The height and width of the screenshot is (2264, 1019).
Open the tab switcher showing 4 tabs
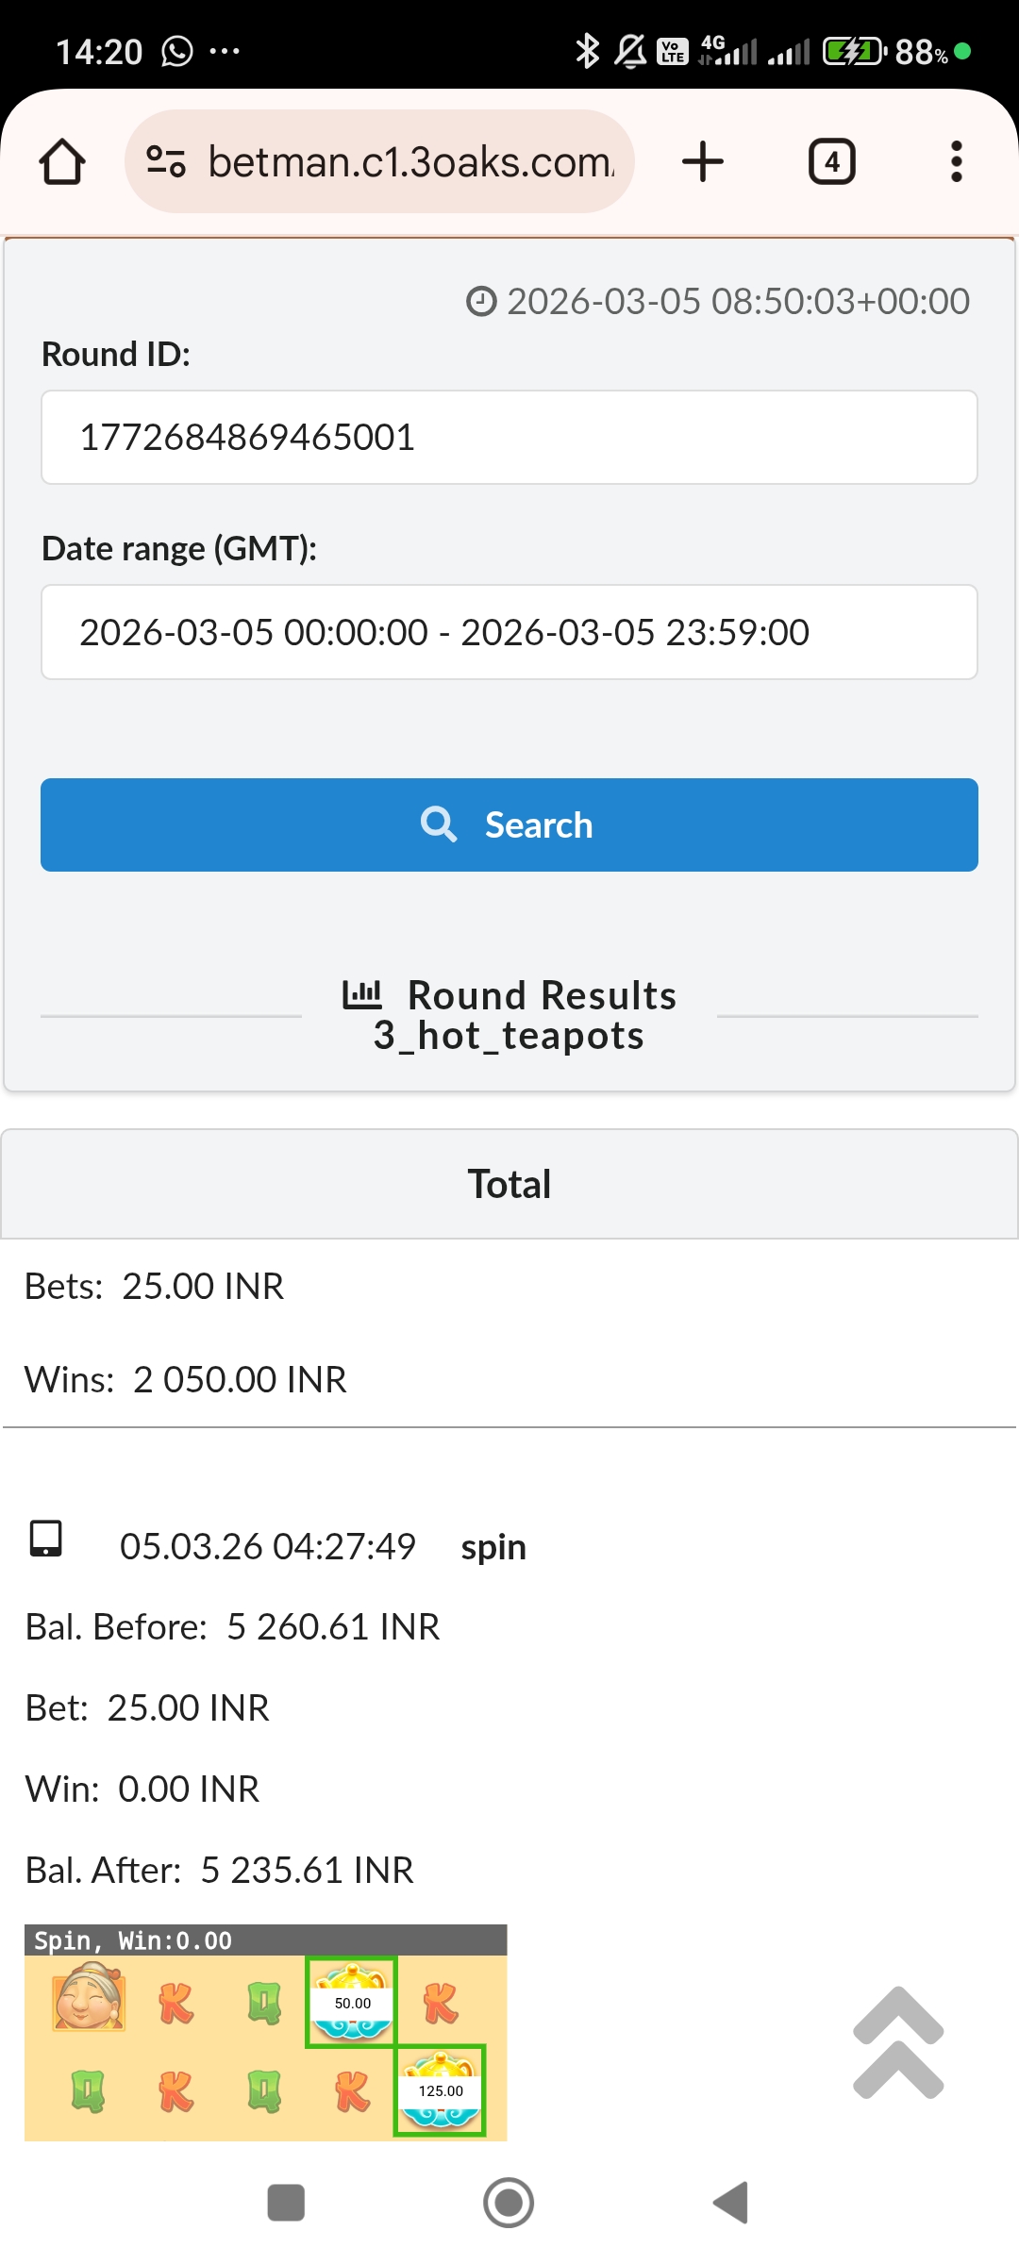click(831, 161)
